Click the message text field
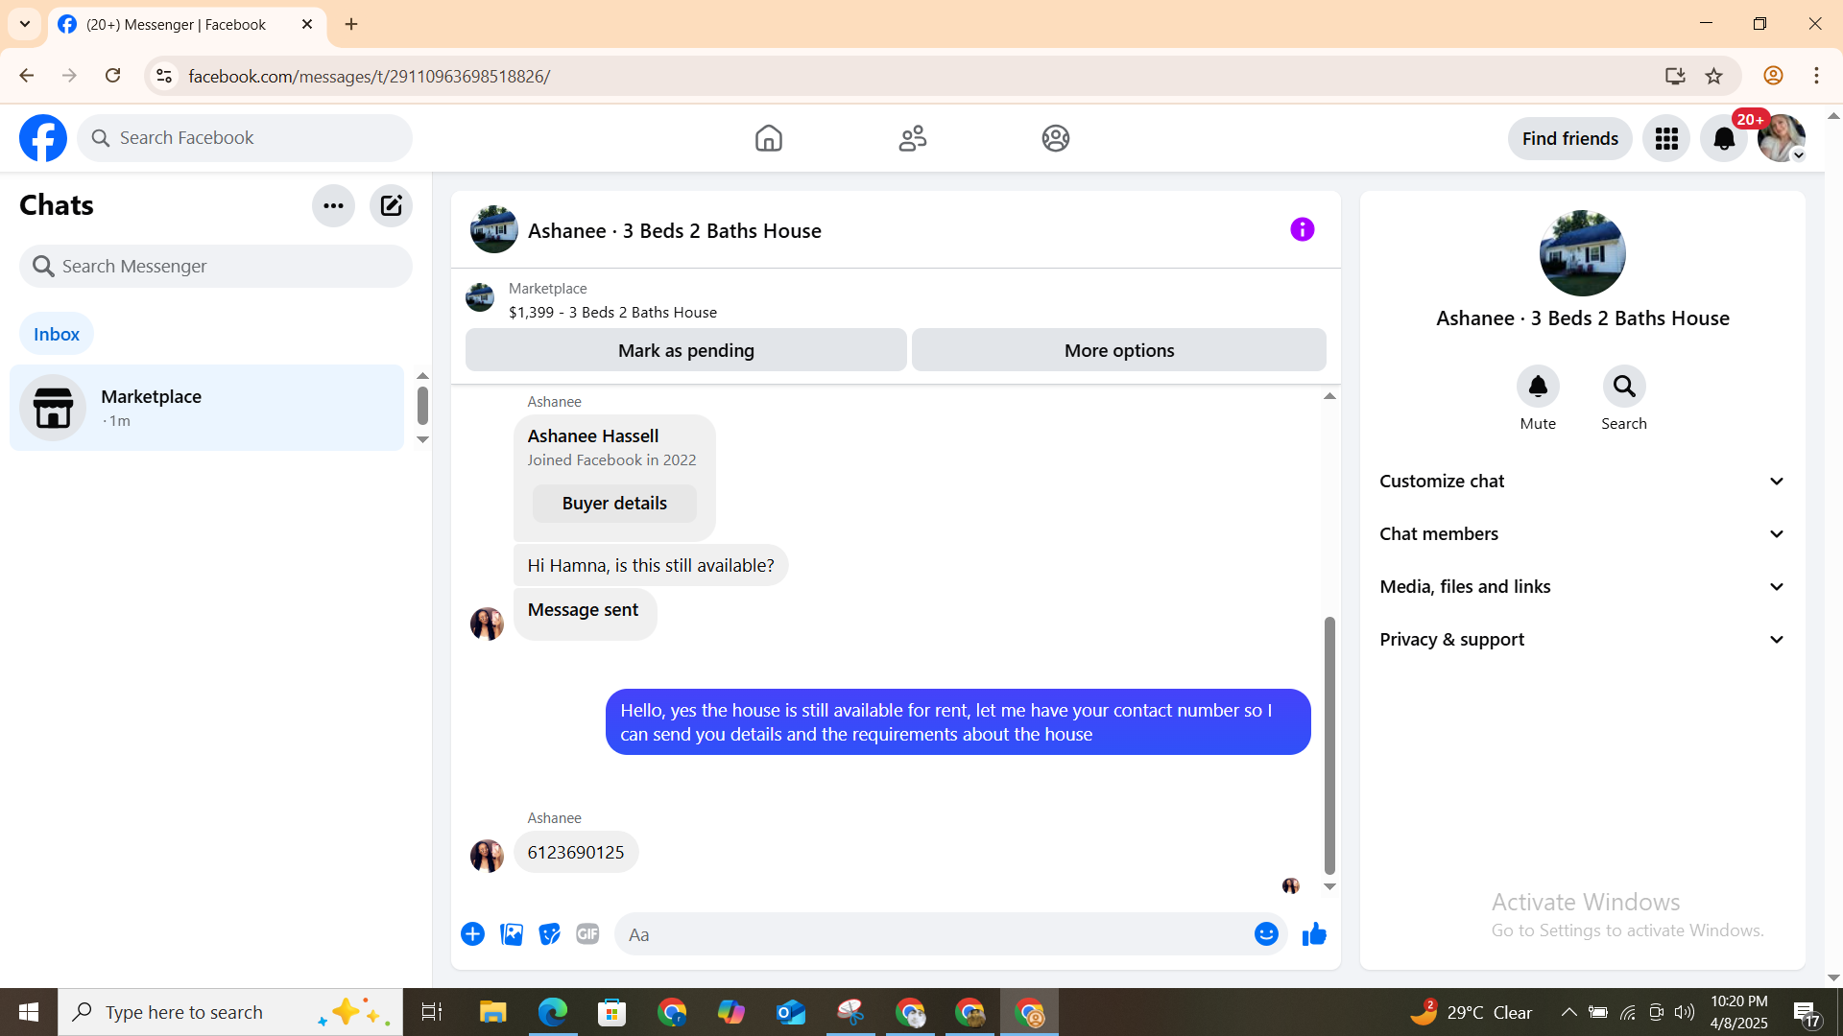The height and width of the screenshot is (1036, 1843). pyautogui.click(x=931, y=934)
